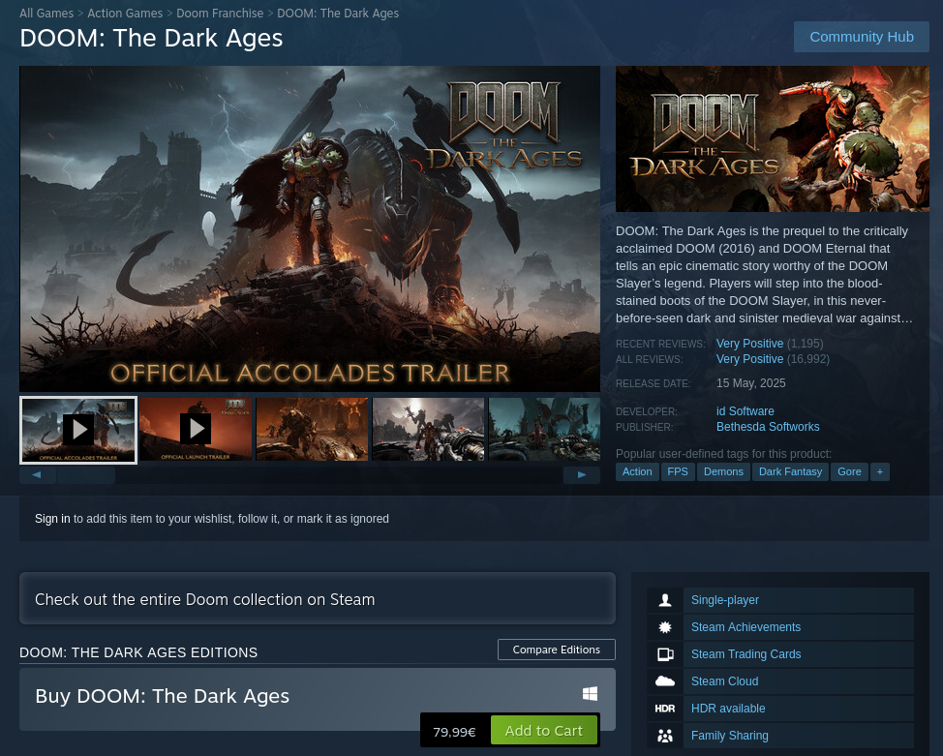This screenshot has height=756, width=943.
Task: Open the All Games breadcrumb
Action: (46, 14)
